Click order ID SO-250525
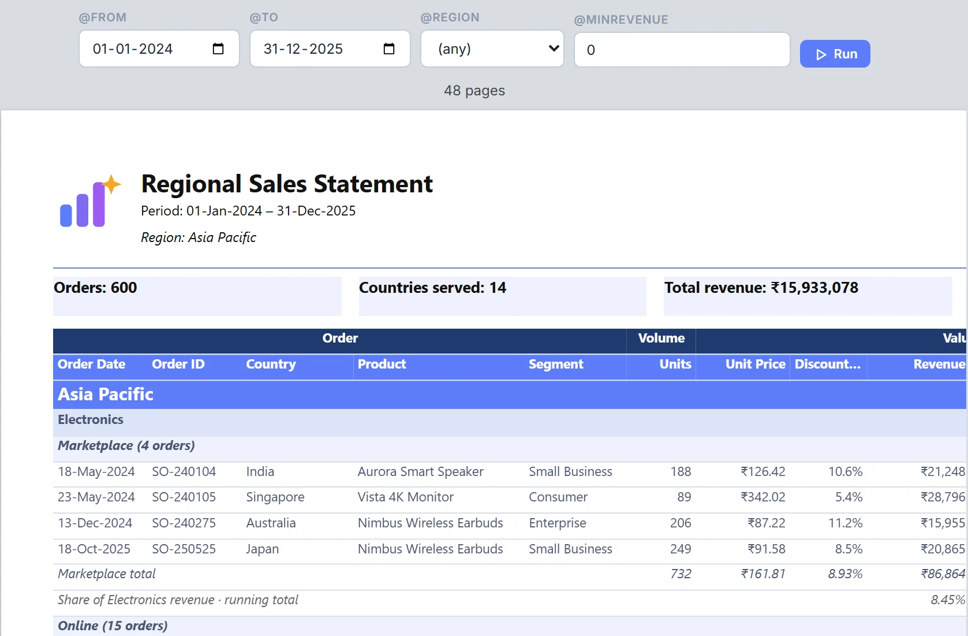 [184, 549]
